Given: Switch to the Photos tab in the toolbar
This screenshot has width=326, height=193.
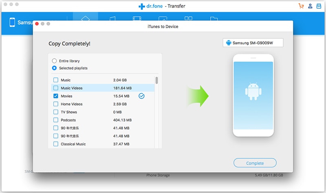Looking at the screenshot, I should pyautogui.click(x=163, y=18).
